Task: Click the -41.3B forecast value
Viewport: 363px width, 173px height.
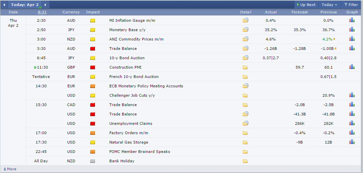Action: coord(300,114)
